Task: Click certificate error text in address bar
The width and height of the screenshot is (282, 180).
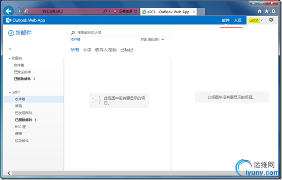Action: point(125,11)
